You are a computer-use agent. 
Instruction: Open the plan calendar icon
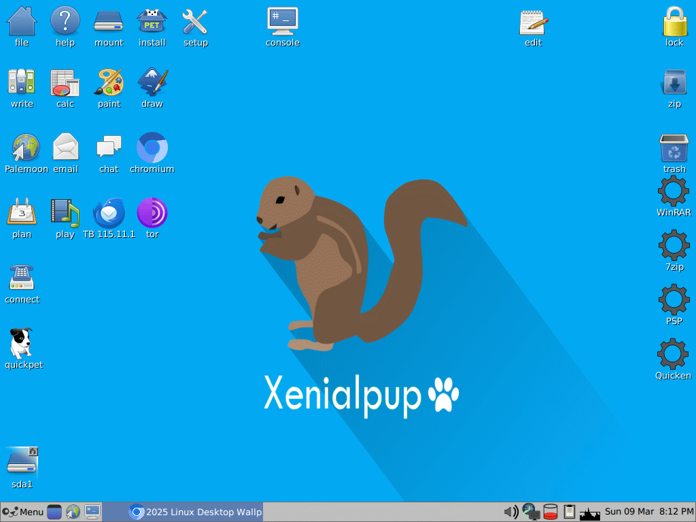point(22,213)
